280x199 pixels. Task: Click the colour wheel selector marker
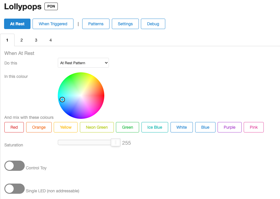(x=62, y=100)
